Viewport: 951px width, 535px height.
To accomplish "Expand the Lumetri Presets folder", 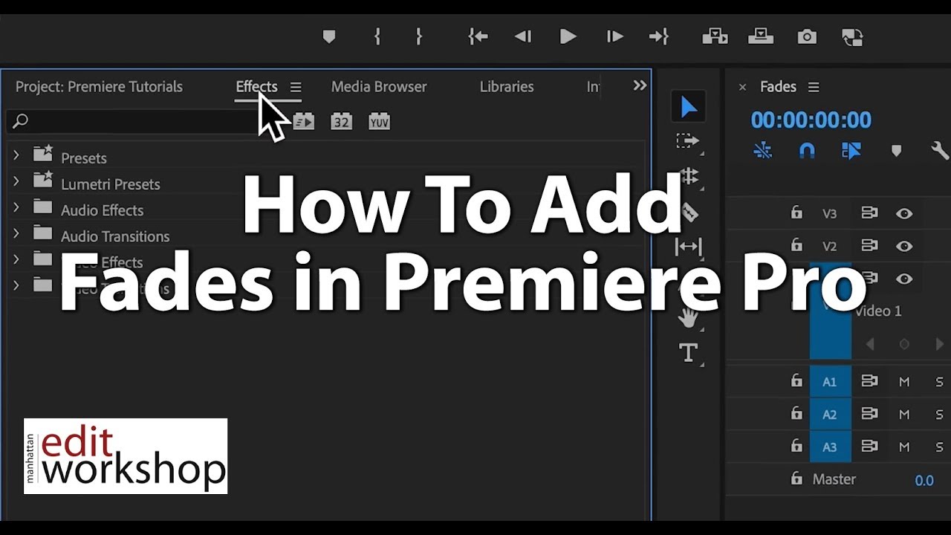I will [16, 181].
